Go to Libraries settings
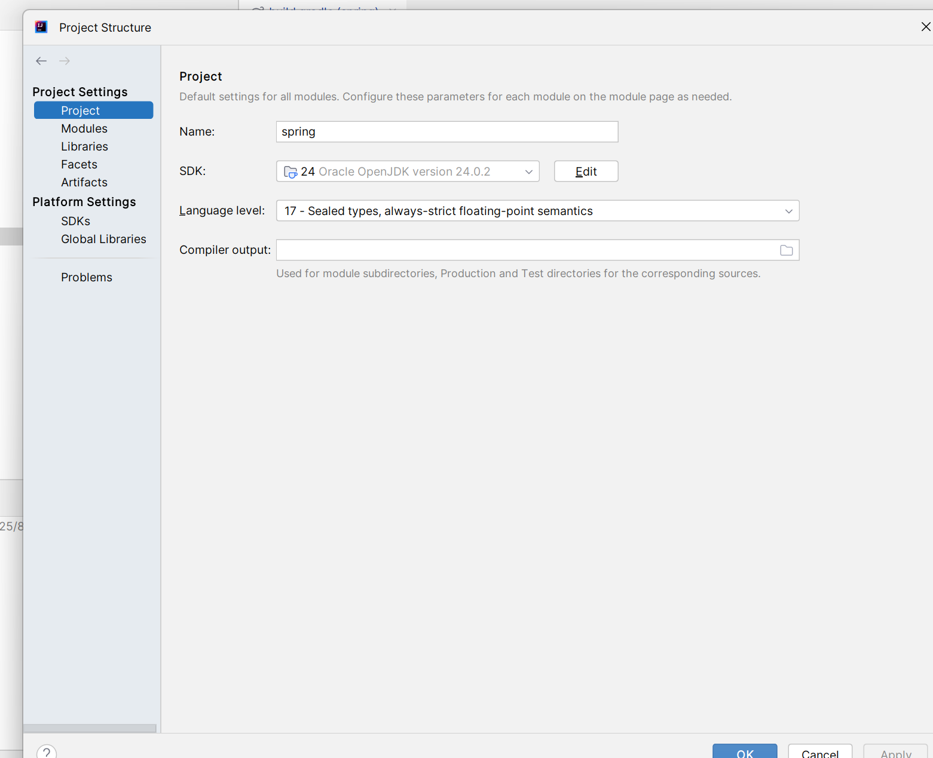This screenshot has height=758, width=933. click(84, 146)
